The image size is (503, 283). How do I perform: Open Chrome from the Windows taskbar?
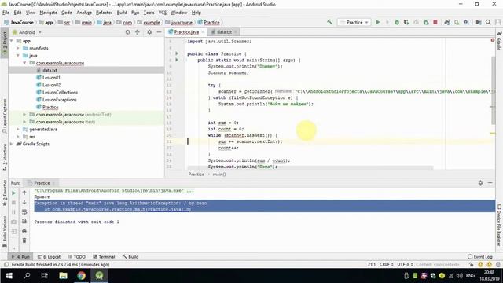tap(81, 276)
